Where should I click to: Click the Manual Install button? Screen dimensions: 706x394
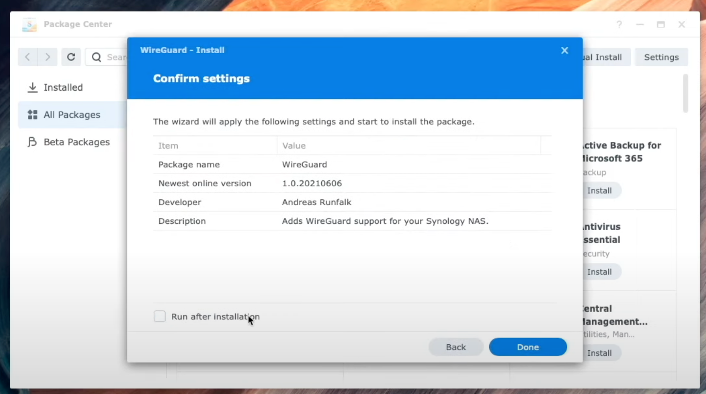pos(606,57)
